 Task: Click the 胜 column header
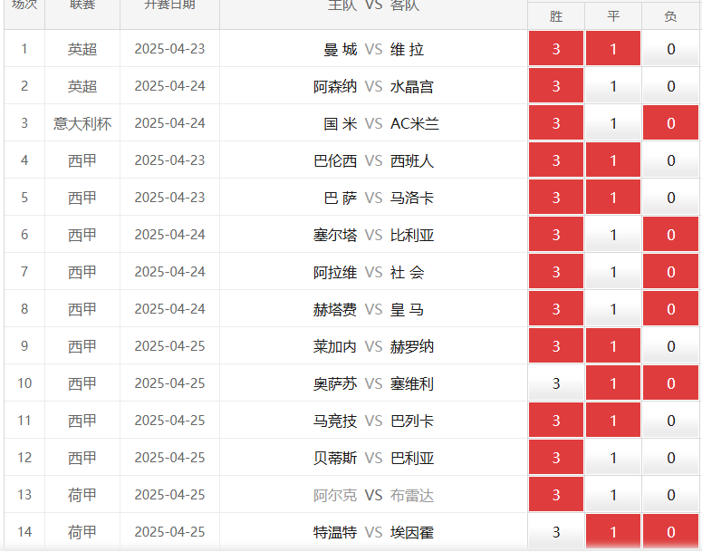(556, 16)
